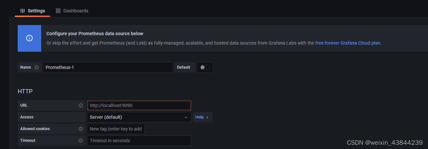Click the info icon in URL row
Image resolution: width=428 pixels, height=149 pixels.
pos(81,105)
